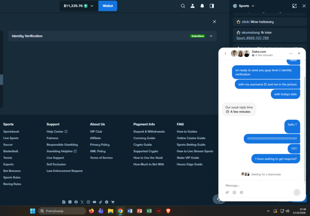Open the balance currency dropdown $11,235.76
This screenshot has height=216, width=310.
point(79,6)
